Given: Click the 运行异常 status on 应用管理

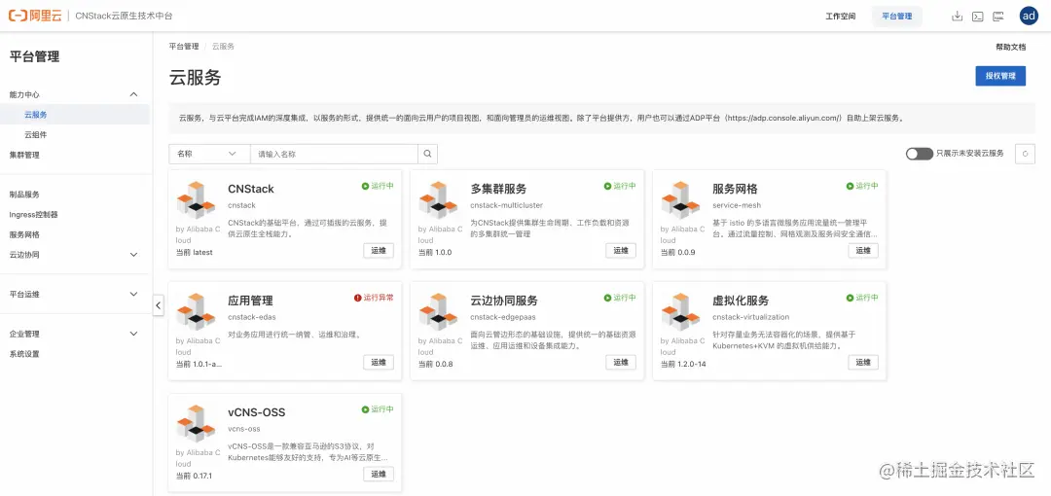Looking at the screenshot, I should pos(374,298).
